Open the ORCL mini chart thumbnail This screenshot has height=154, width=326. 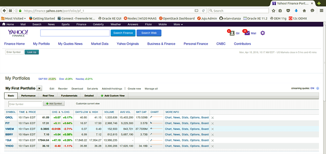pyautogui.click(x=156, y=117)
